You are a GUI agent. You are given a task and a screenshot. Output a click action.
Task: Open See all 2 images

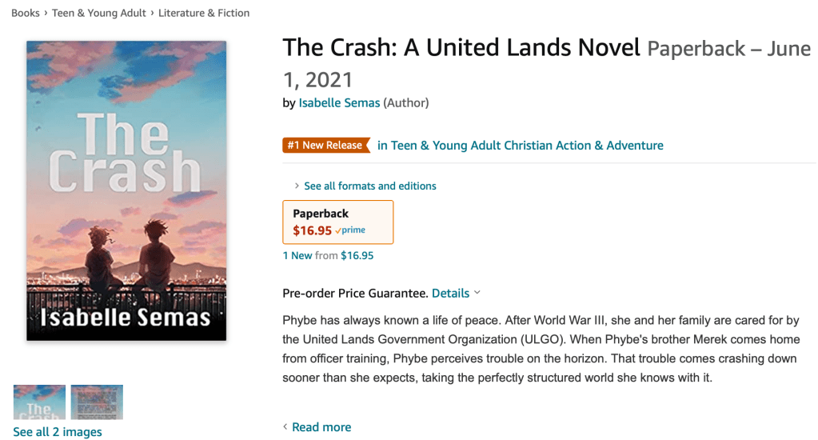[58, 432]
